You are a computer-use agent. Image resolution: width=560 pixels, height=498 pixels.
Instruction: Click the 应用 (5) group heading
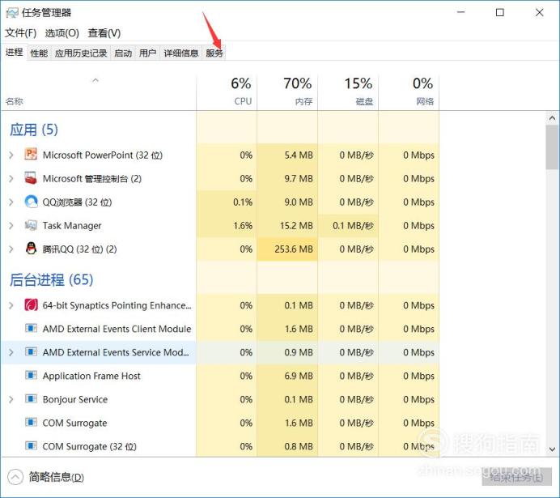34,130
